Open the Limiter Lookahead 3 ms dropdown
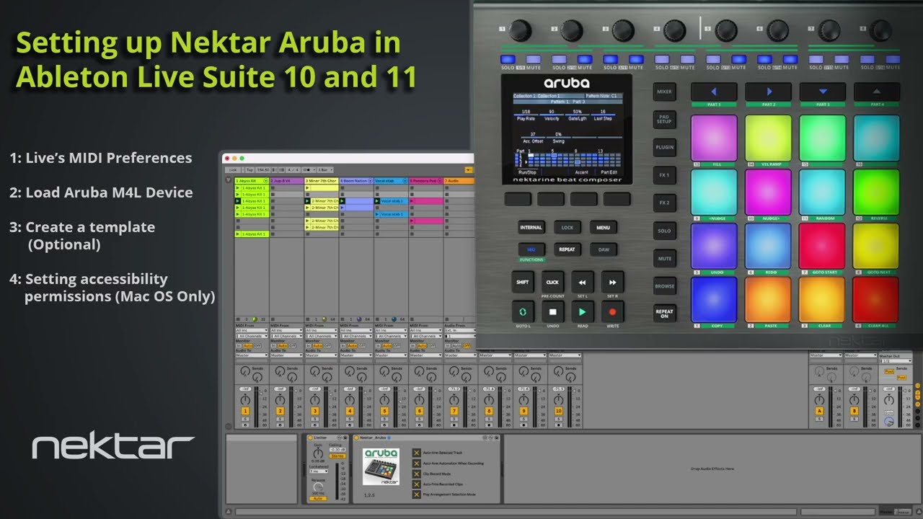923x519 pixels. [x=317, y=471]
